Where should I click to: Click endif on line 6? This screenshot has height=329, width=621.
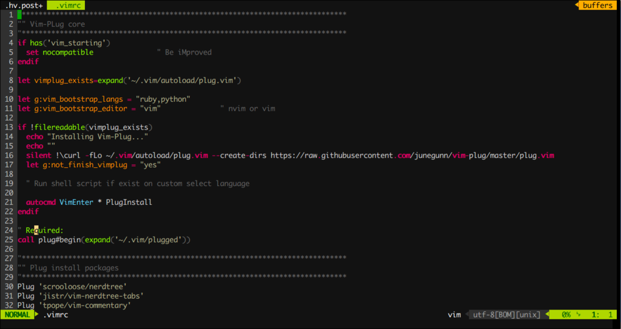click(28, 62)
